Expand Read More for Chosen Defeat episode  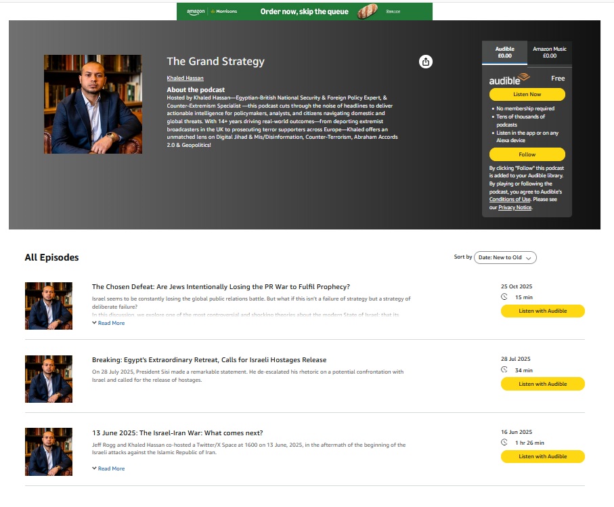108,323
